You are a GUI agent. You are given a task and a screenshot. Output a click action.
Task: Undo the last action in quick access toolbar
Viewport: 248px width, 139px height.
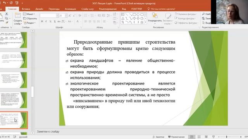(x=5, y=3)
